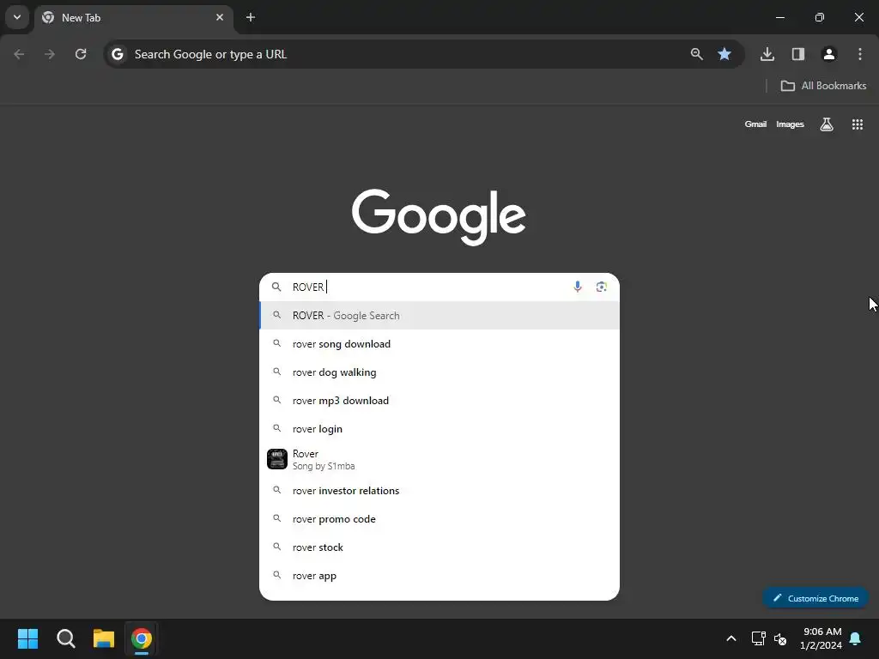879x659 pixels.
Task: Open a new tab with plus button
Action: pyautogui.click(x=251, y=17)
